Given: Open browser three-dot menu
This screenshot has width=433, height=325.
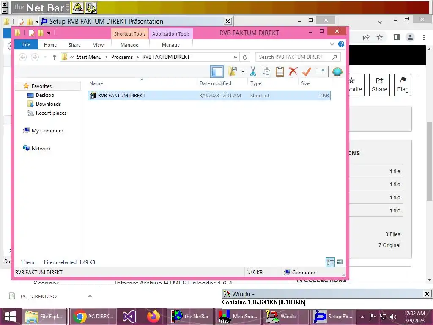Looking at the screenshot, I should 424,37.
